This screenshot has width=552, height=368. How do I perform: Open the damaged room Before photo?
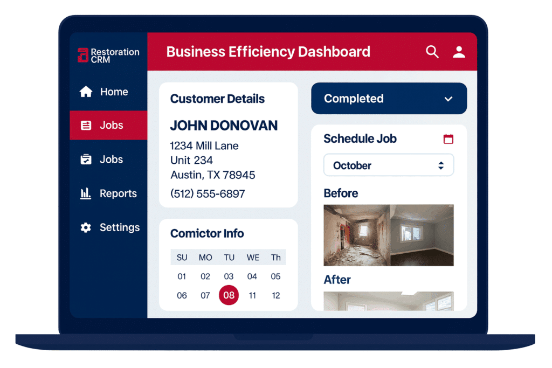pyautogui.click(x=356, y=235)
